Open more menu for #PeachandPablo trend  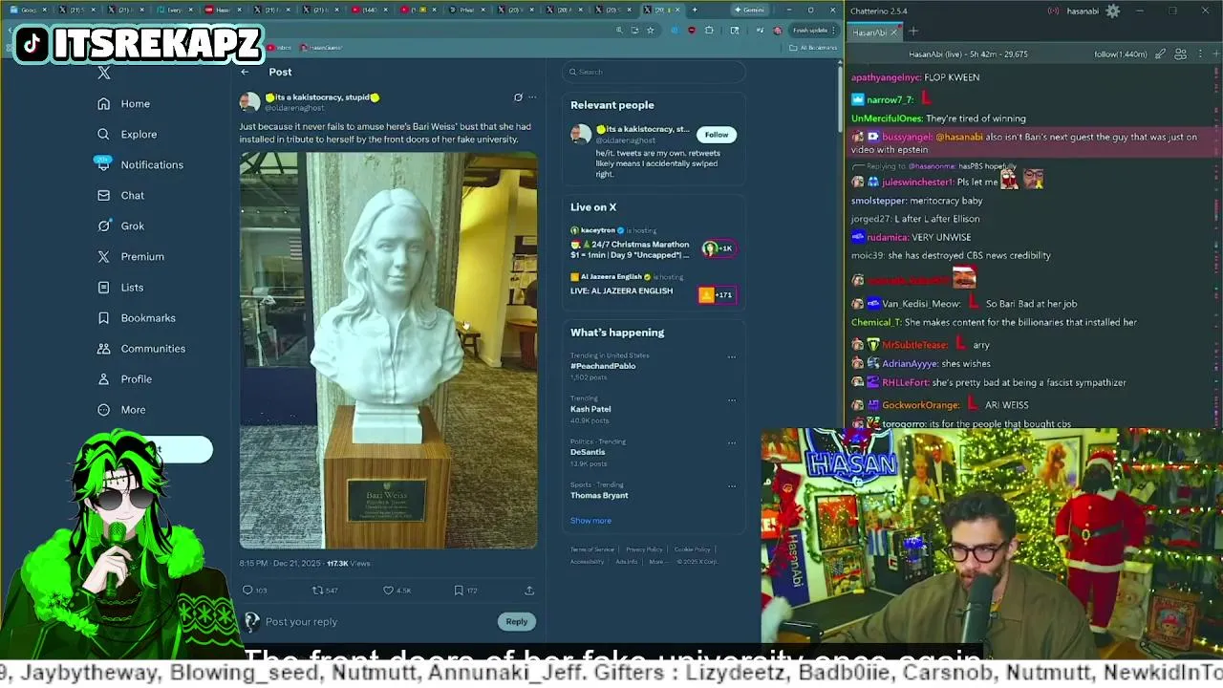pyautogui.click(x=732, y=357)
